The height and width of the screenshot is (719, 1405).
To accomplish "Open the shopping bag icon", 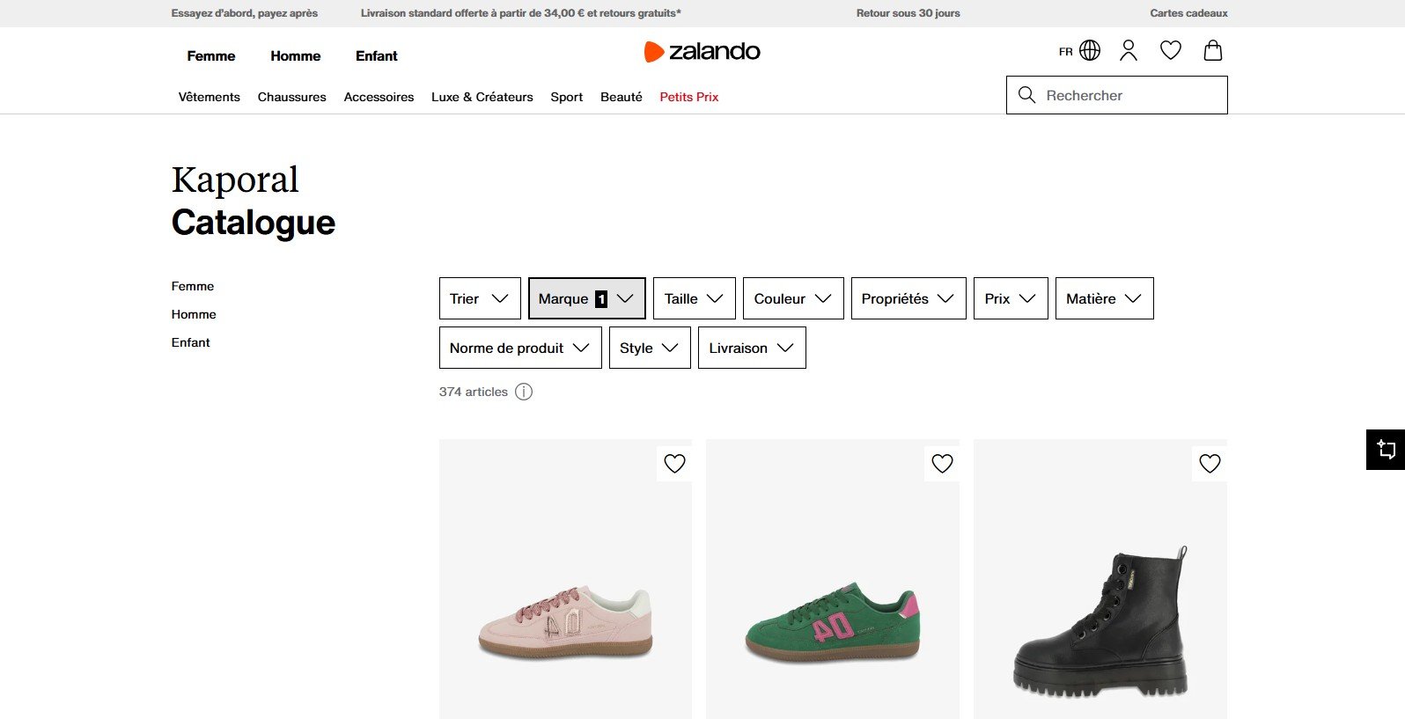I will (1212, 50).
